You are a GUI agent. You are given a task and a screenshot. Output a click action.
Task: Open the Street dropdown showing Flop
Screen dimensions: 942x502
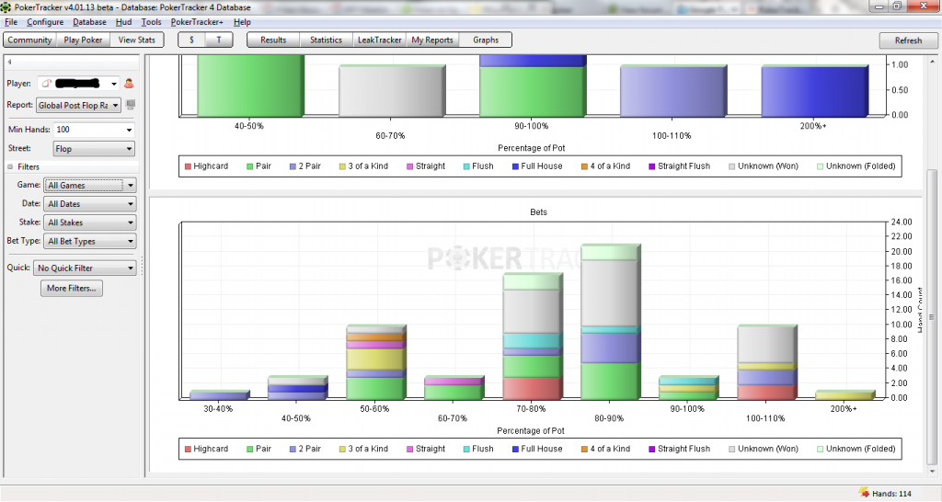[94, 148]
